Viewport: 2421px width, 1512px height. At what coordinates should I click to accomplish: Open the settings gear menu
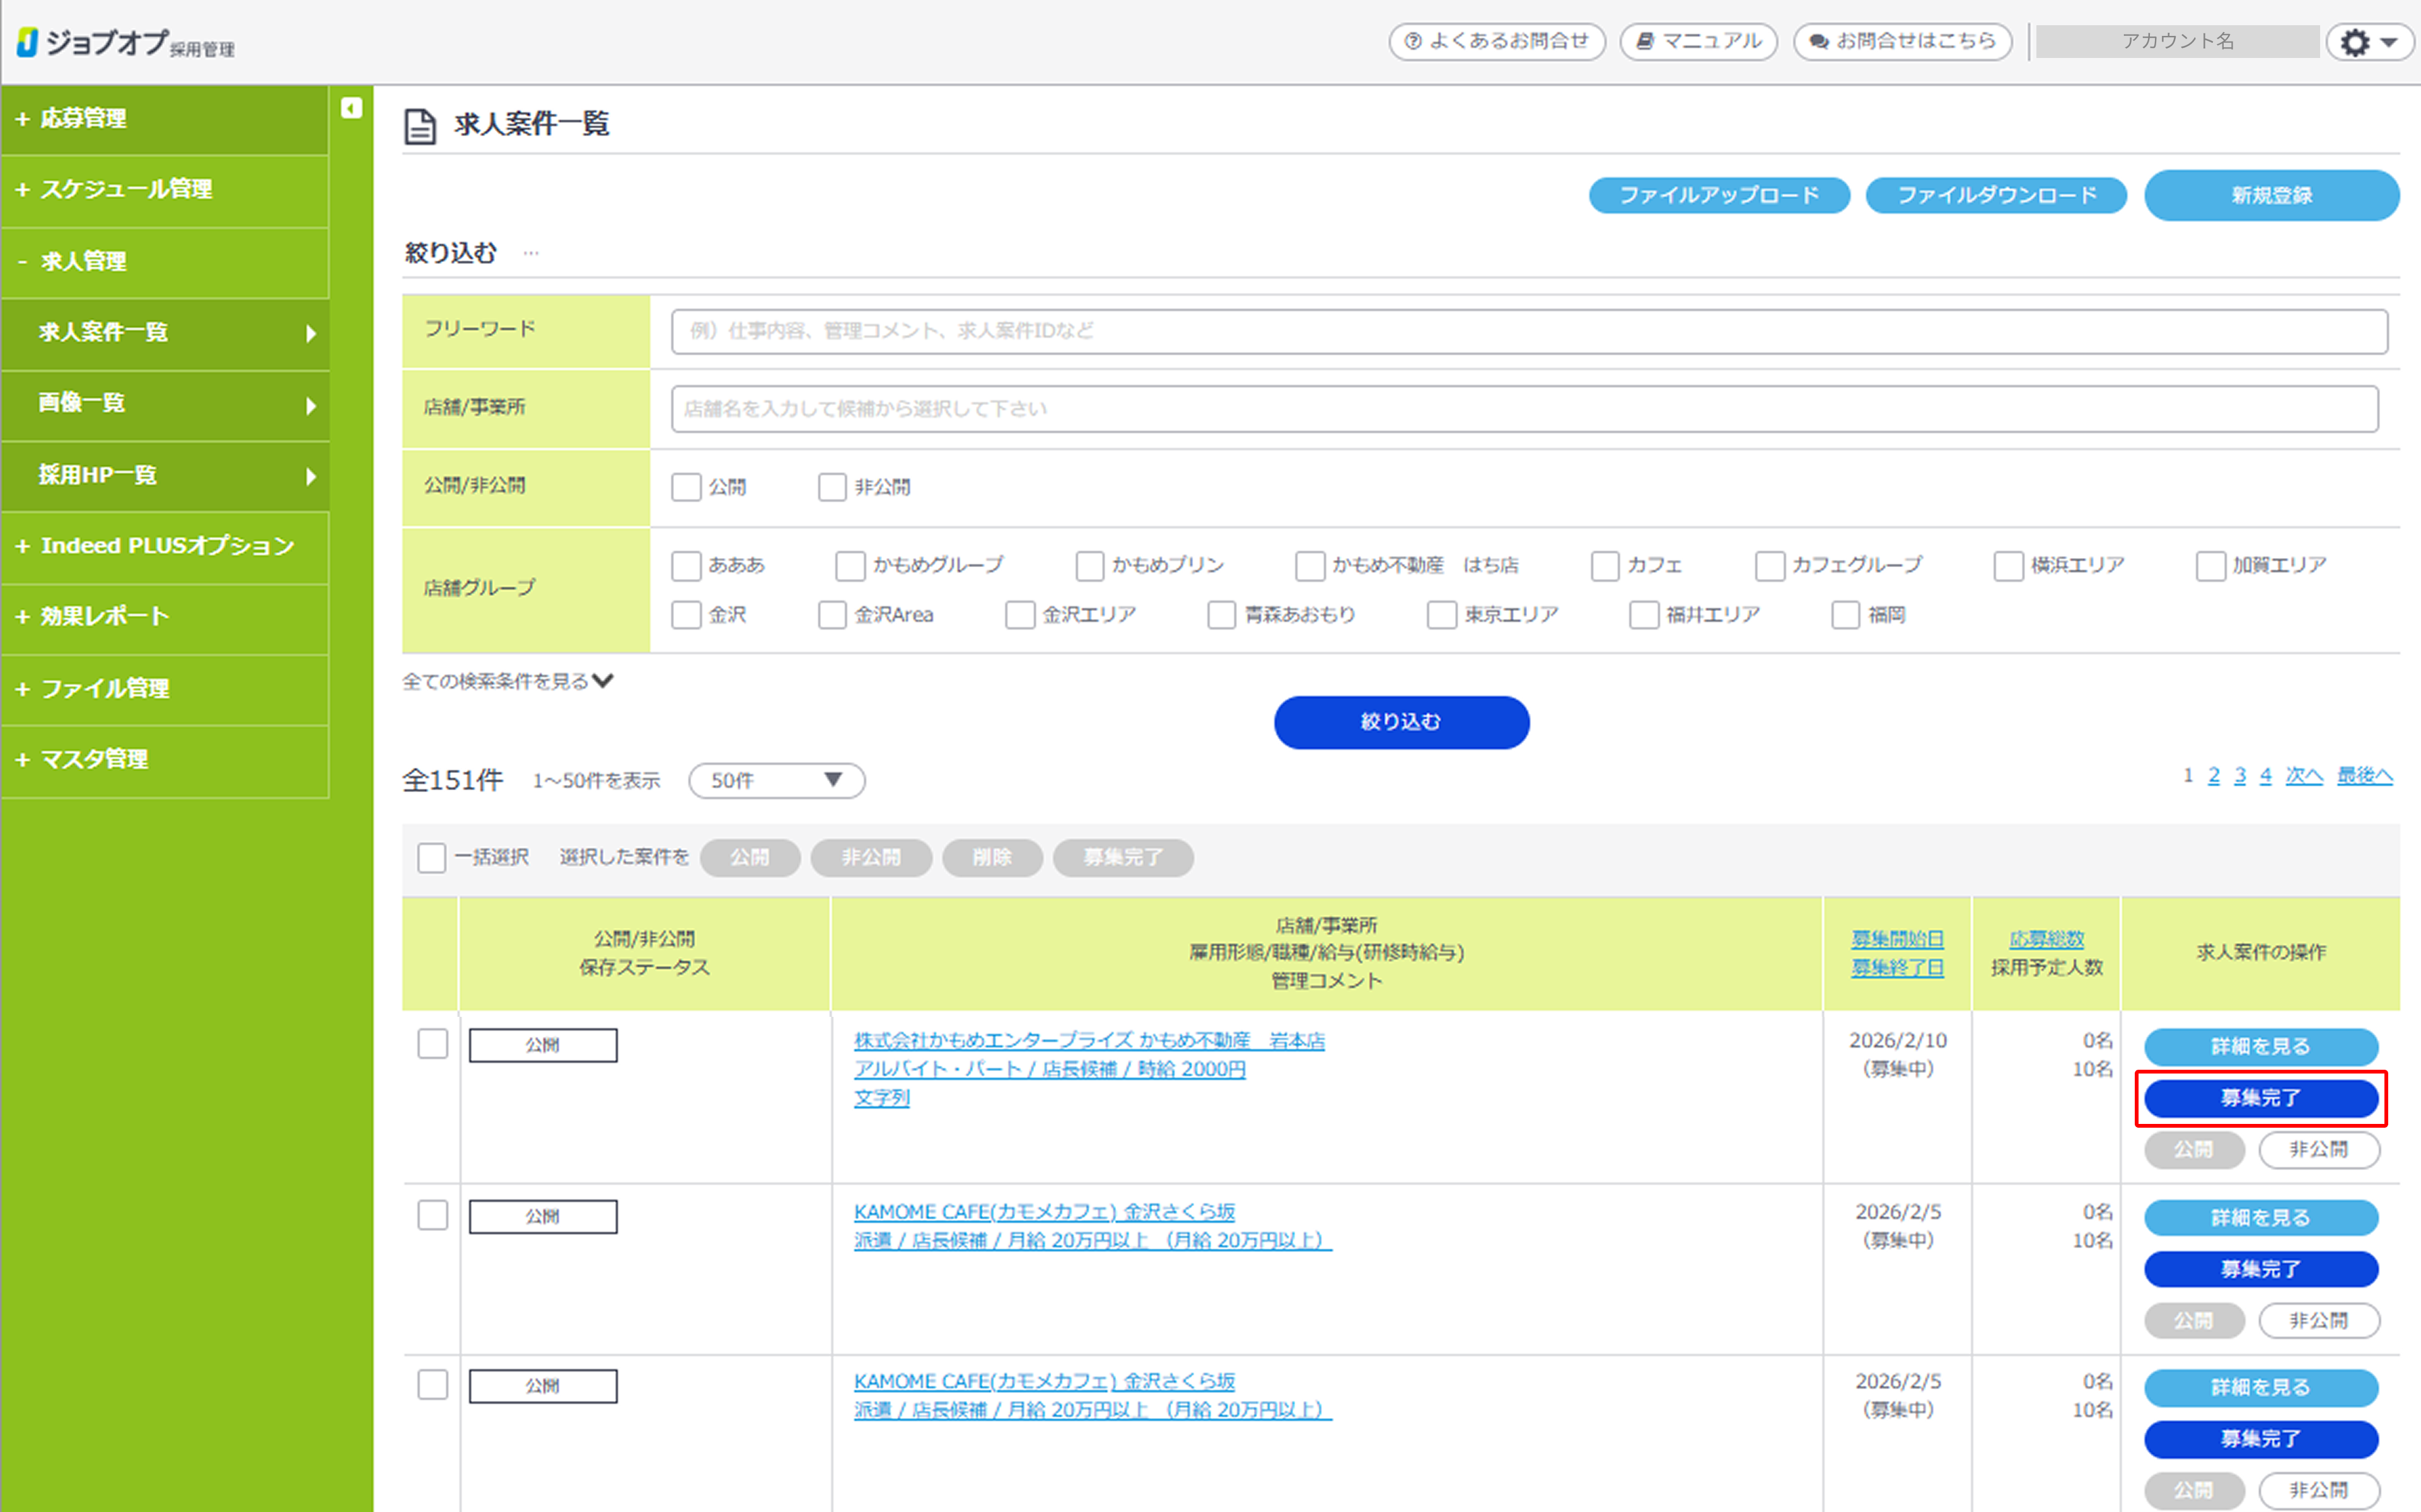[2368, 42]
